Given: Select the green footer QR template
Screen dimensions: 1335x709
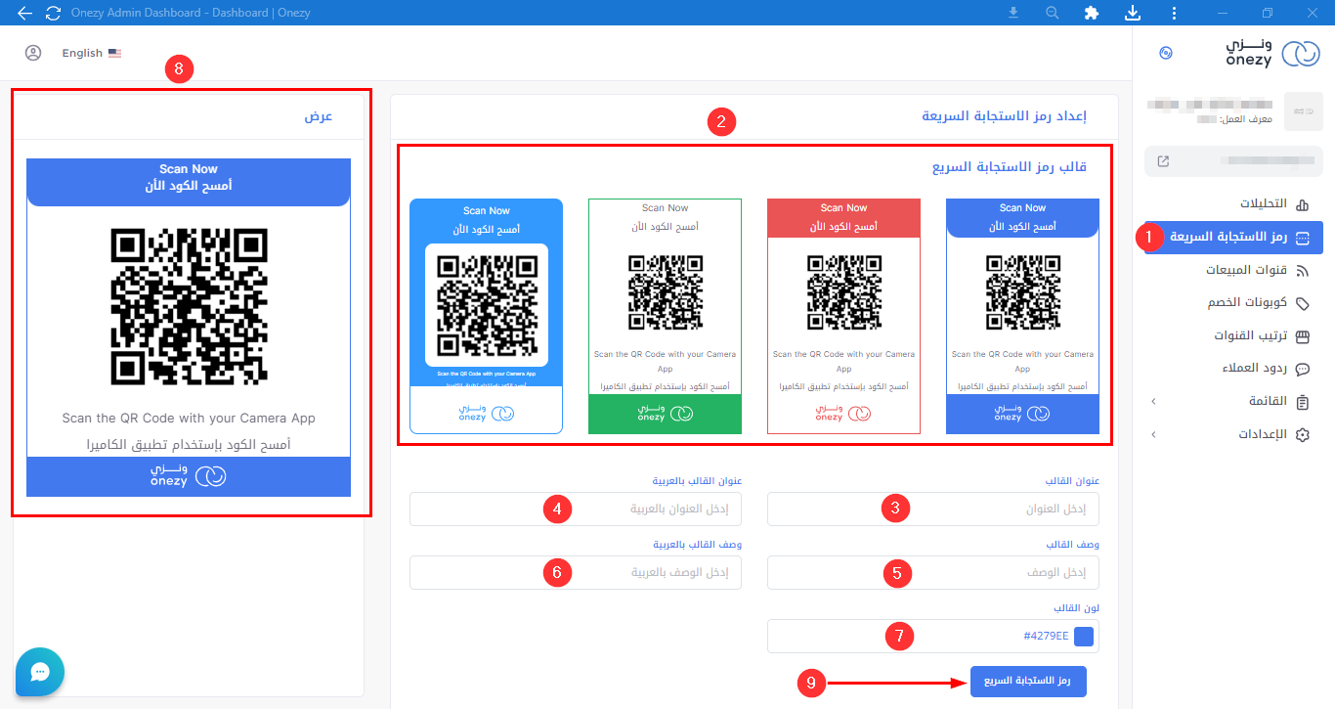Looking at the screenshot, I should pos(665,316).
